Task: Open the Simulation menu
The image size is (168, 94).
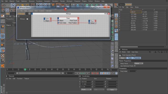Action: coord(55,1)
